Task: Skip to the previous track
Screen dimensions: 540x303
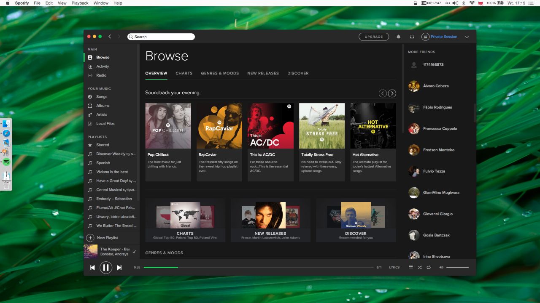Action: (x=92, y=268)
